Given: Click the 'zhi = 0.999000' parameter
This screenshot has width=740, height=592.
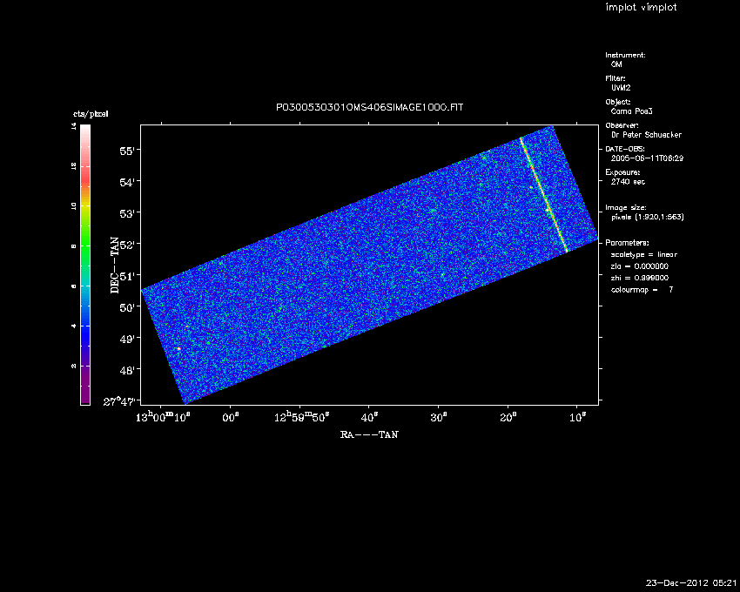Looking at the screenshot, I should pyautogui.click(x=640, y=278).
